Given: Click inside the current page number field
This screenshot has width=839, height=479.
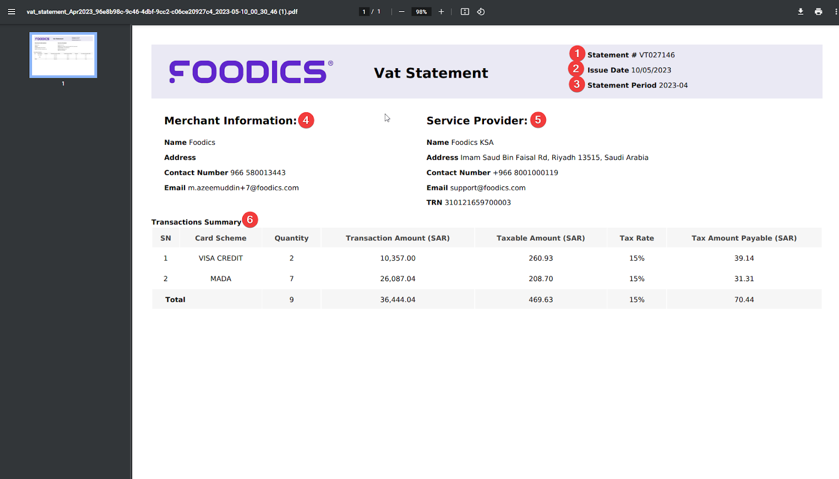Looking at the screenshot, I should 364,11.
